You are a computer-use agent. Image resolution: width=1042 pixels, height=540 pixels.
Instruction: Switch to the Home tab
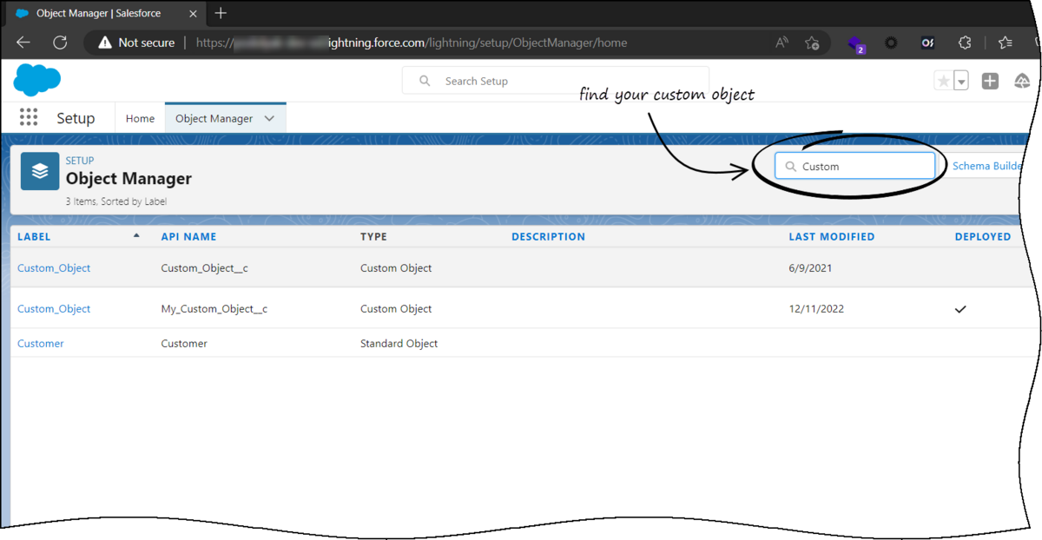pos(140,119)
